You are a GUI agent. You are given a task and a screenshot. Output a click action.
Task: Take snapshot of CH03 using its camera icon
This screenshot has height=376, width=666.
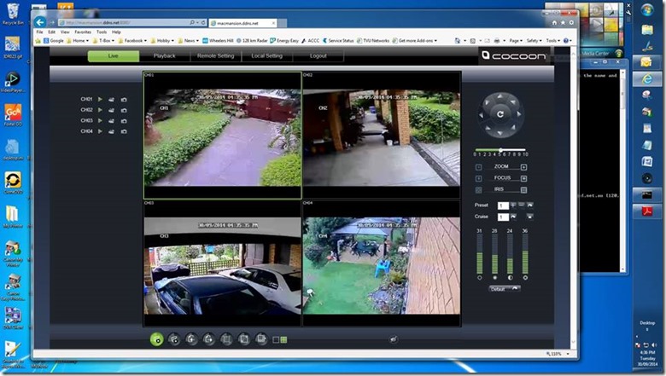point(124,121)
